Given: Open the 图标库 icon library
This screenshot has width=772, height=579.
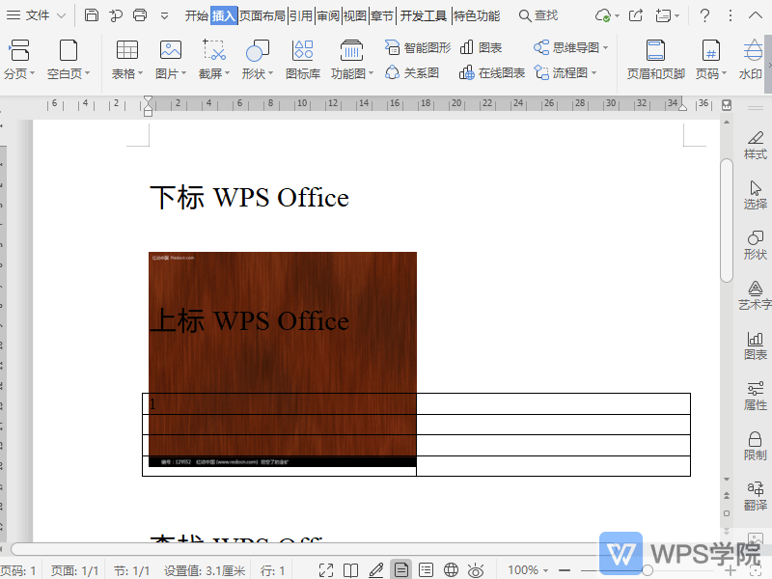Looking at the screenshot, I should pyautogui.click(x=302, y=60).
